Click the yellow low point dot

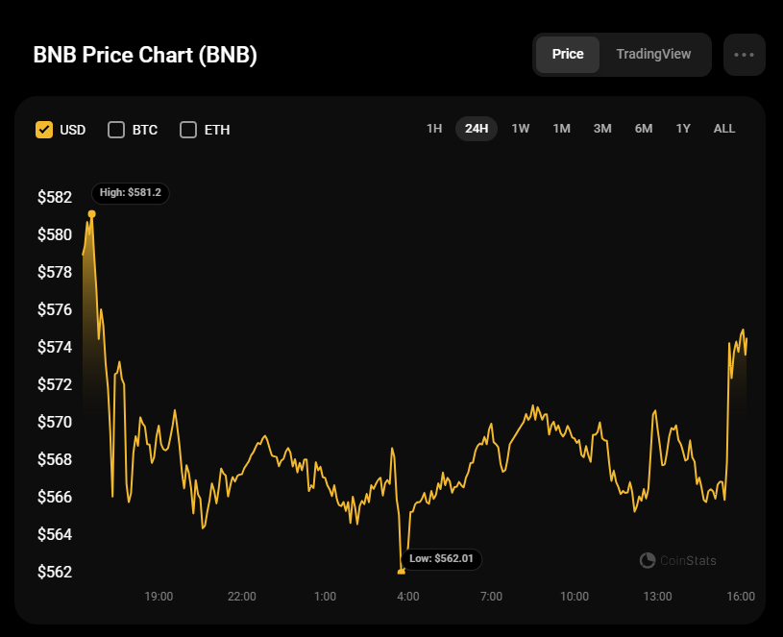click(x=401, y=572)
